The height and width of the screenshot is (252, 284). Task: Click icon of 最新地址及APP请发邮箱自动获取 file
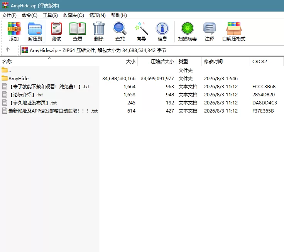pos(5,111)
